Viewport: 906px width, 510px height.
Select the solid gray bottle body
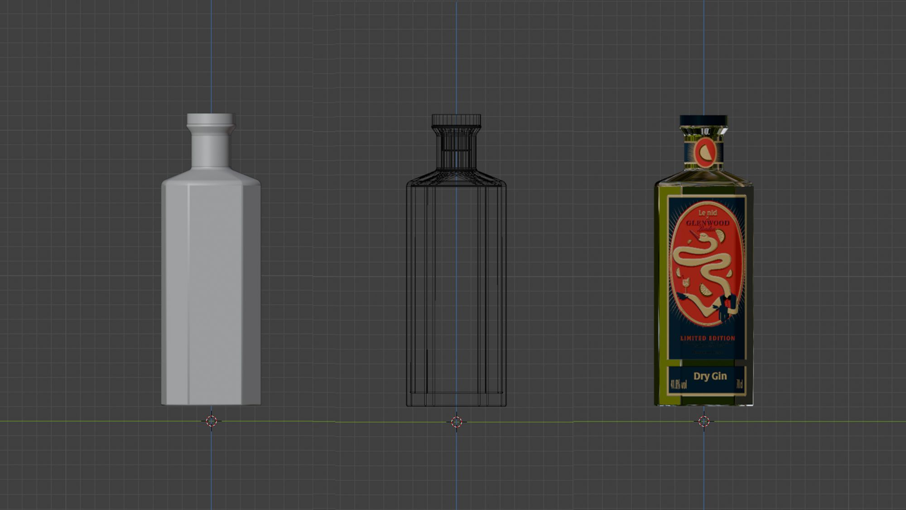click(211, 290)
